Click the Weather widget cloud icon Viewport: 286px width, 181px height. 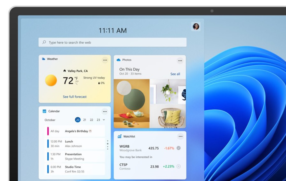click(44, 59)
